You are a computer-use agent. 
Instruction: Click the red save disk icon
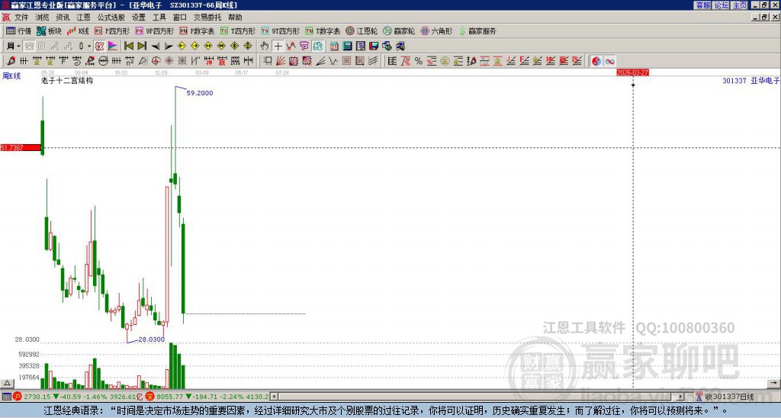coord(374,47)
